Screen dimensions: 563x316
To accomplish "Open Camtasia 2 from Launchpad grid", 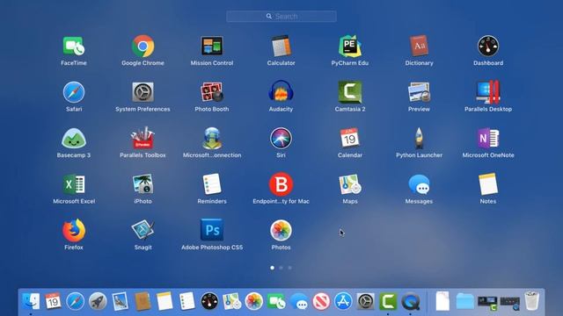I will pyautogui.click(x=350, y=92).
